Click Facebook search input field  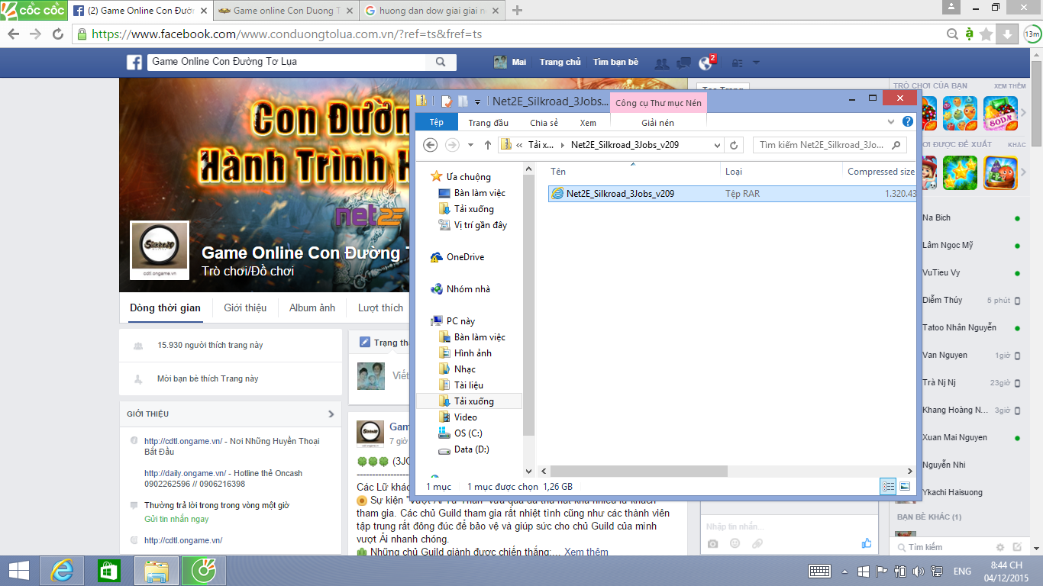click(x=286, y=62)
